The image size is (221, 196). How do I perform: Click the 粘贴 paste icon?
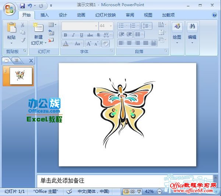pyautogui.click(x=11, y=28)
